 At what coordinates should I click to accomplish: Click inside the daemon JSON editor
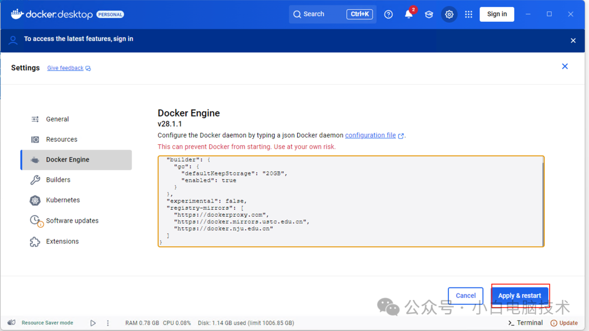pos(351,201)
